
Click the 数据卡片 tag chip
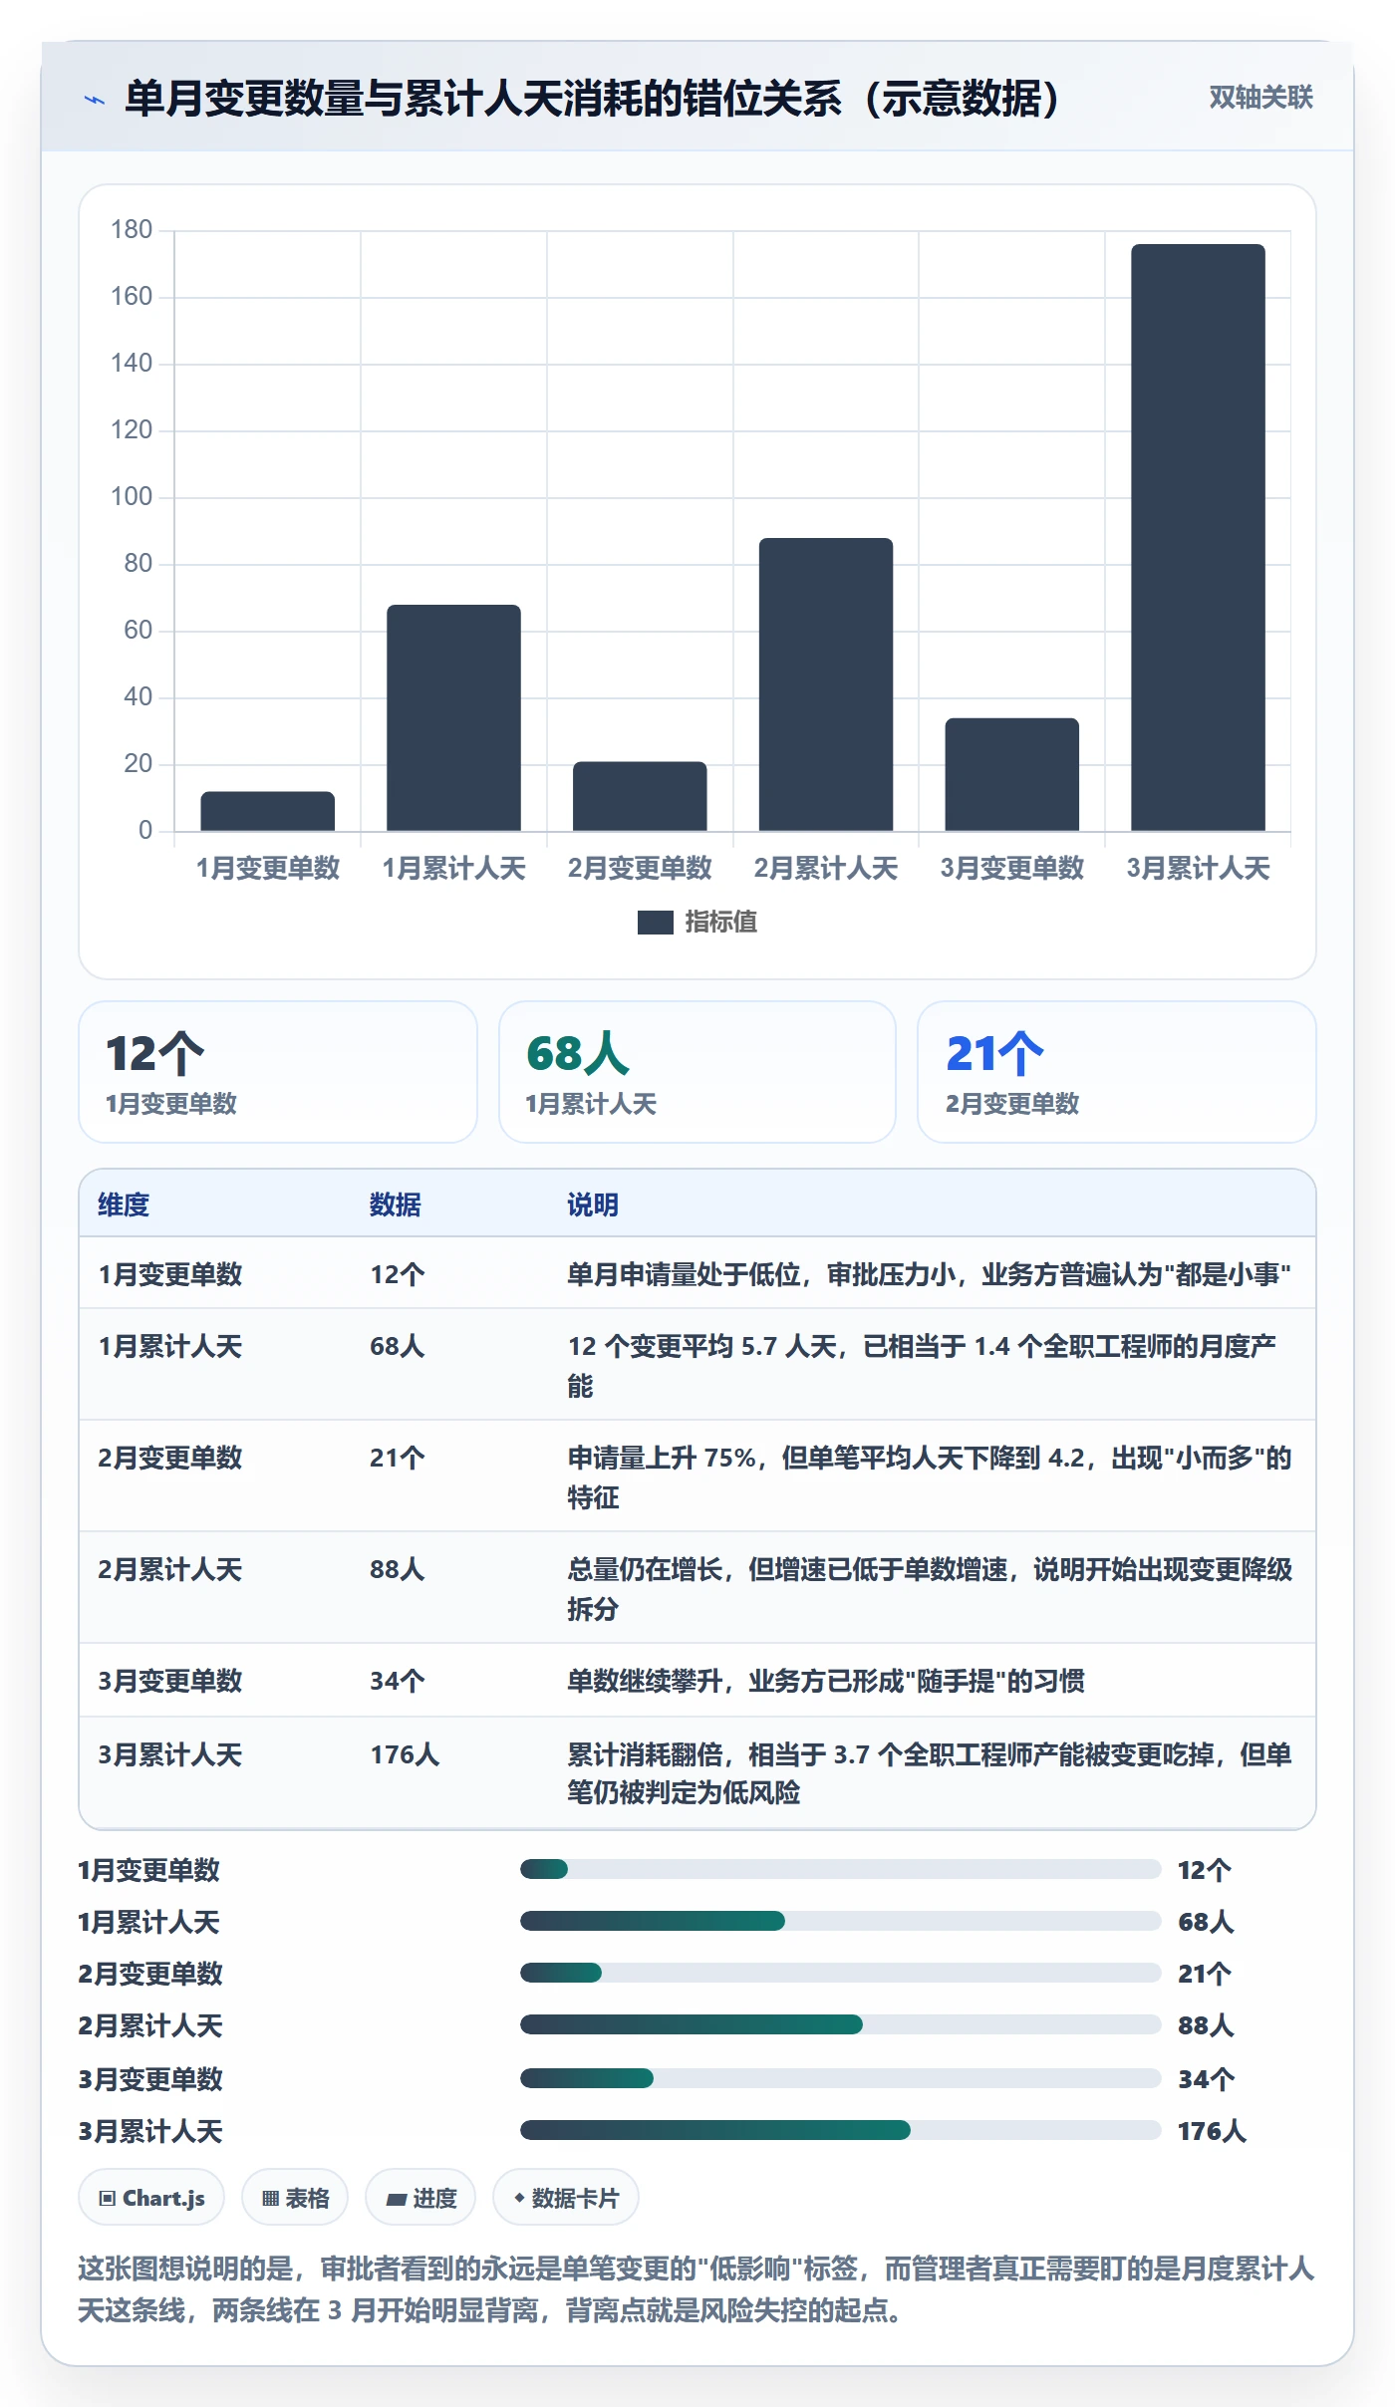coord(566,2197)
